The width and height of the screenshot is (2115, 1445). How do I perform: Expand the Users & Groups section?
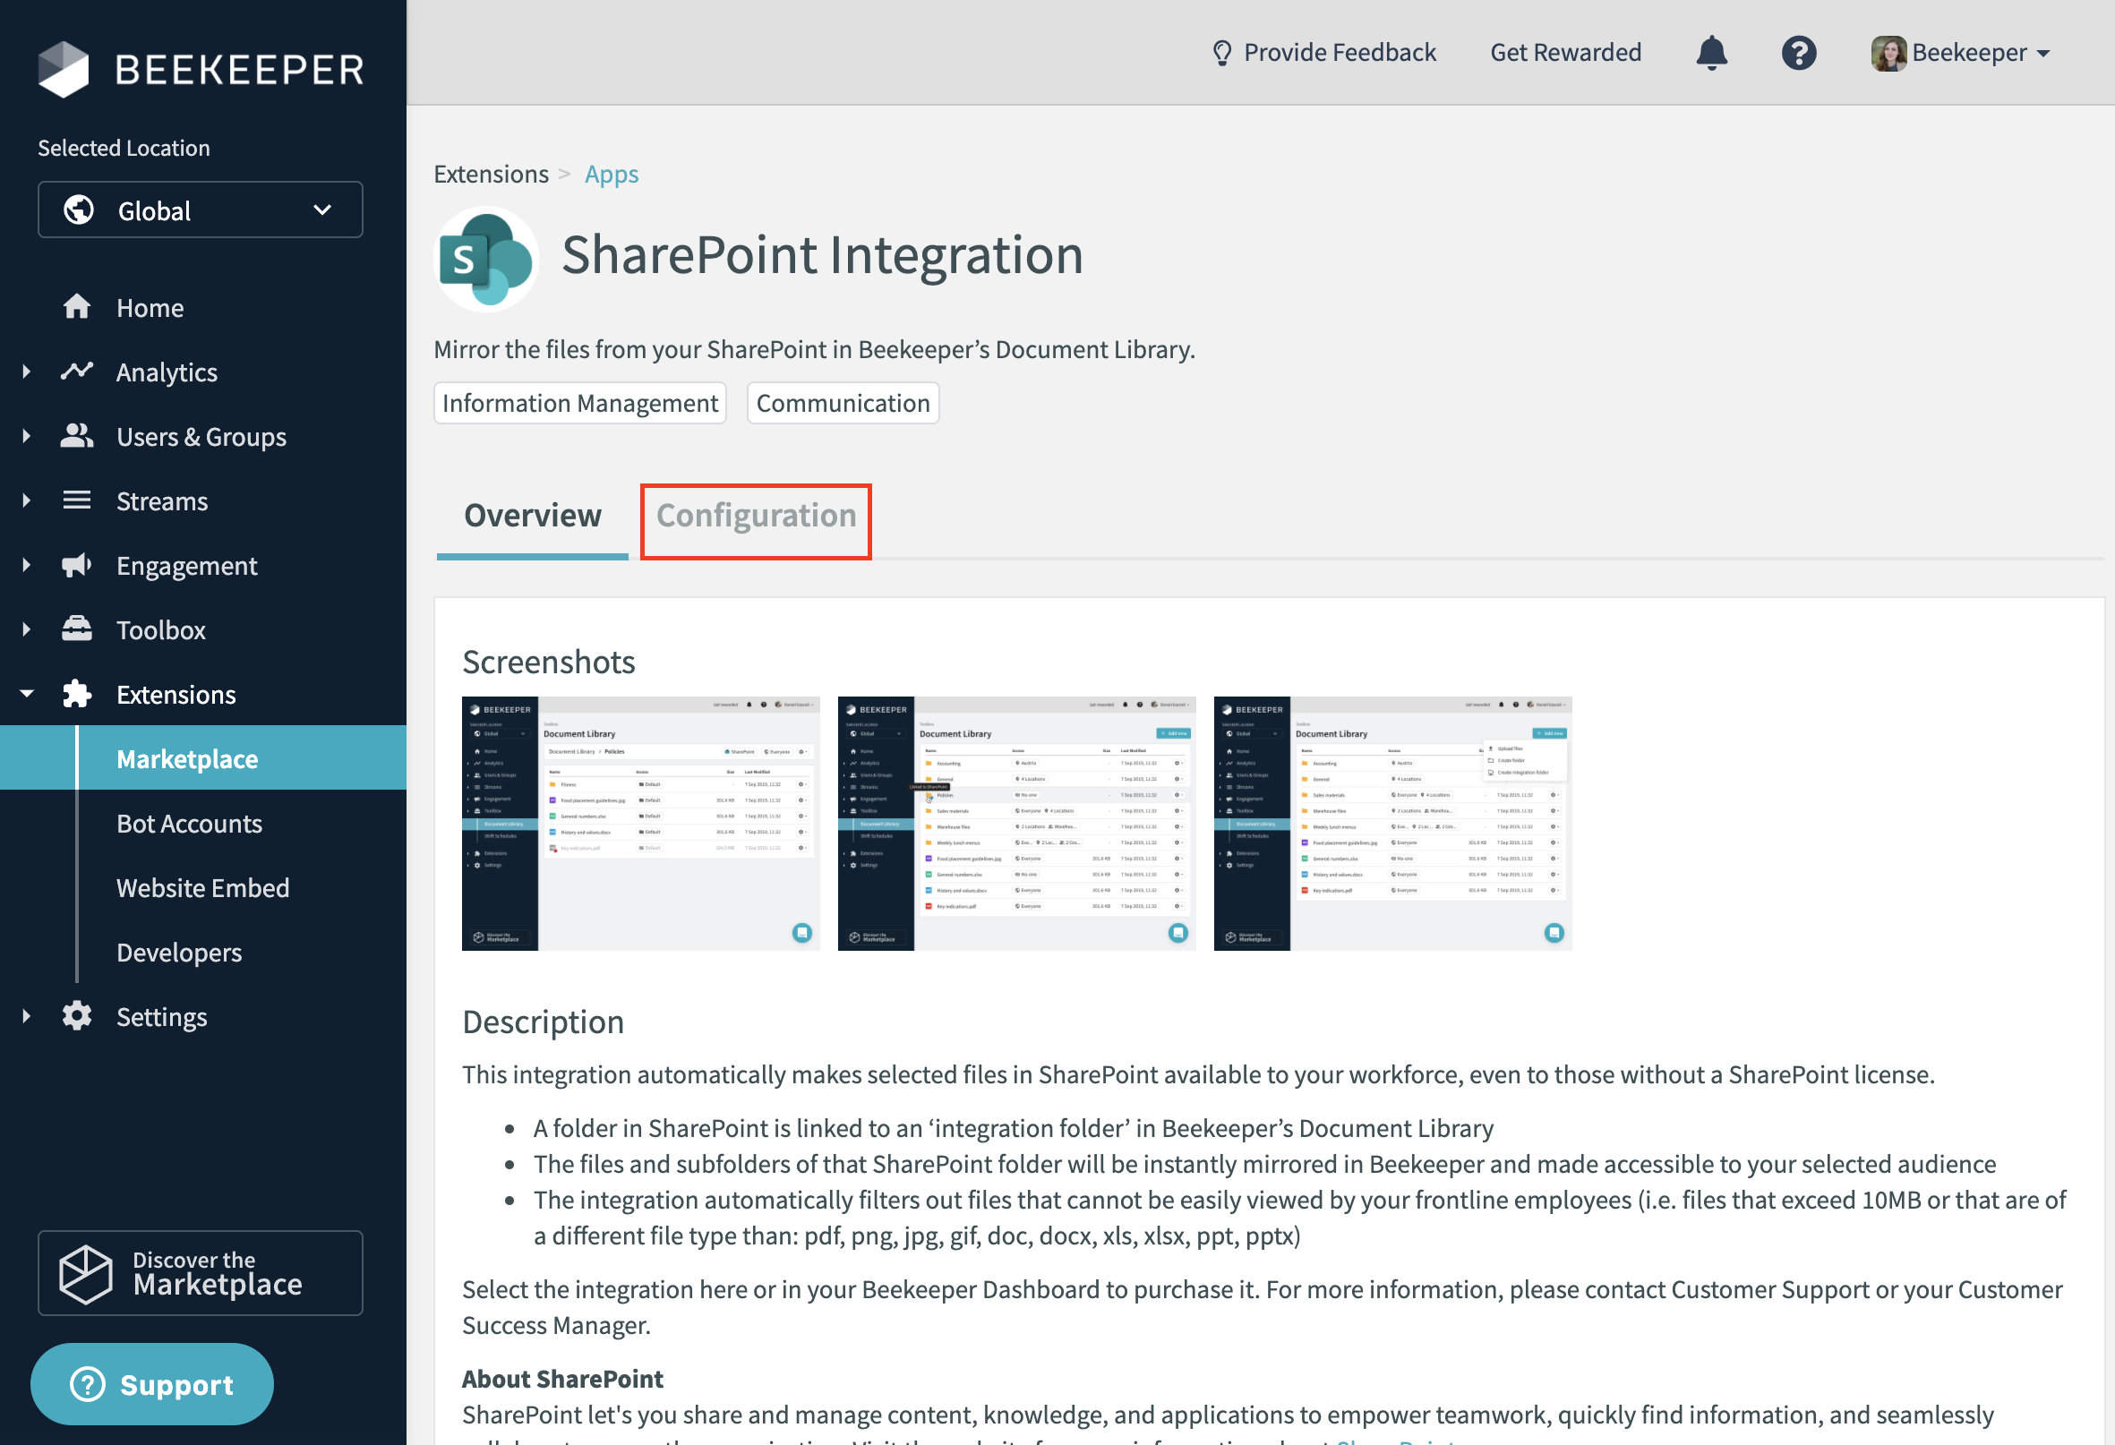point(26,437)
